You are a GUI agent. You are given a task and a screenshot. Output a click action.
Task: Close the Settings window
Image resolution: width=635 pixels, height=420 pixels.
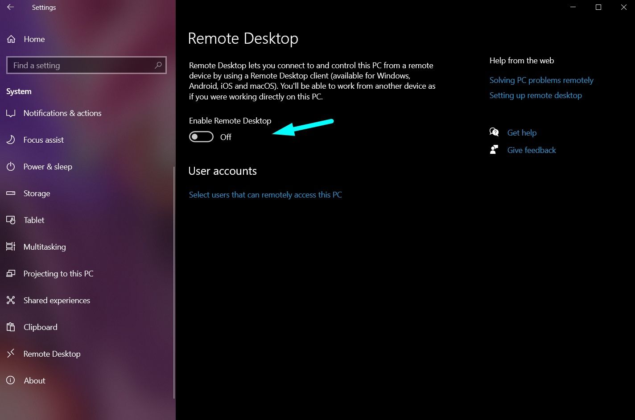tap(623, 7)
